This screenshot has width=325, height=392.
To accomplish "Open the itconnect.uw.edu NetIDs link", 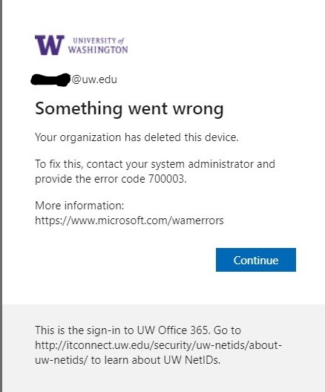I will [158, 345].
